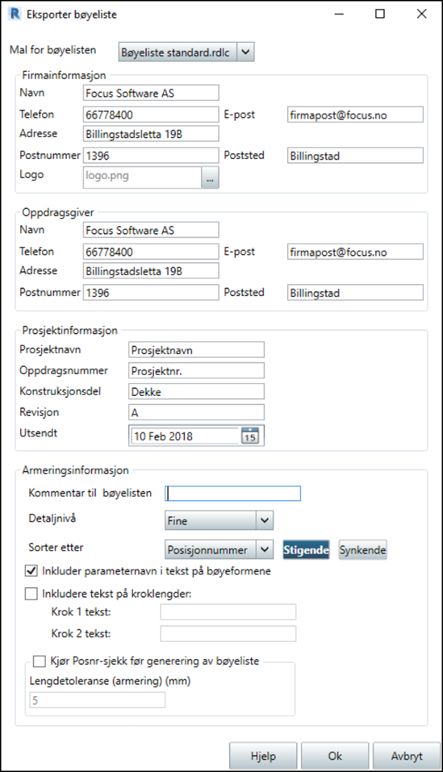
Task: Click Firmainformasjon E-post field
Action: pos(355,115)
